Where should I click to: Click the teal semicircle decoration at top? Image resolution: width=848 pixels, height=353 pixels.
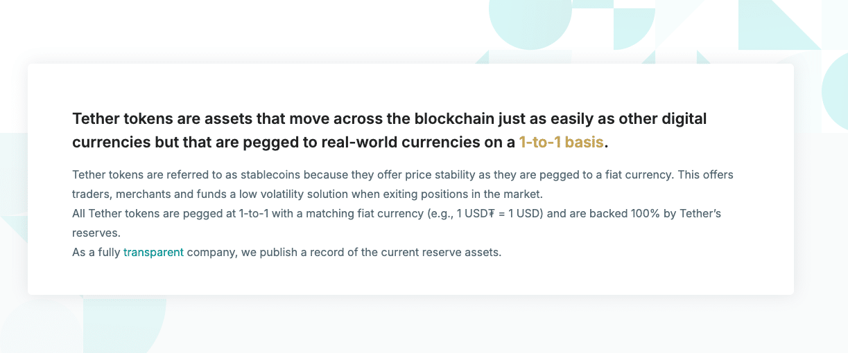click(530, 24)
